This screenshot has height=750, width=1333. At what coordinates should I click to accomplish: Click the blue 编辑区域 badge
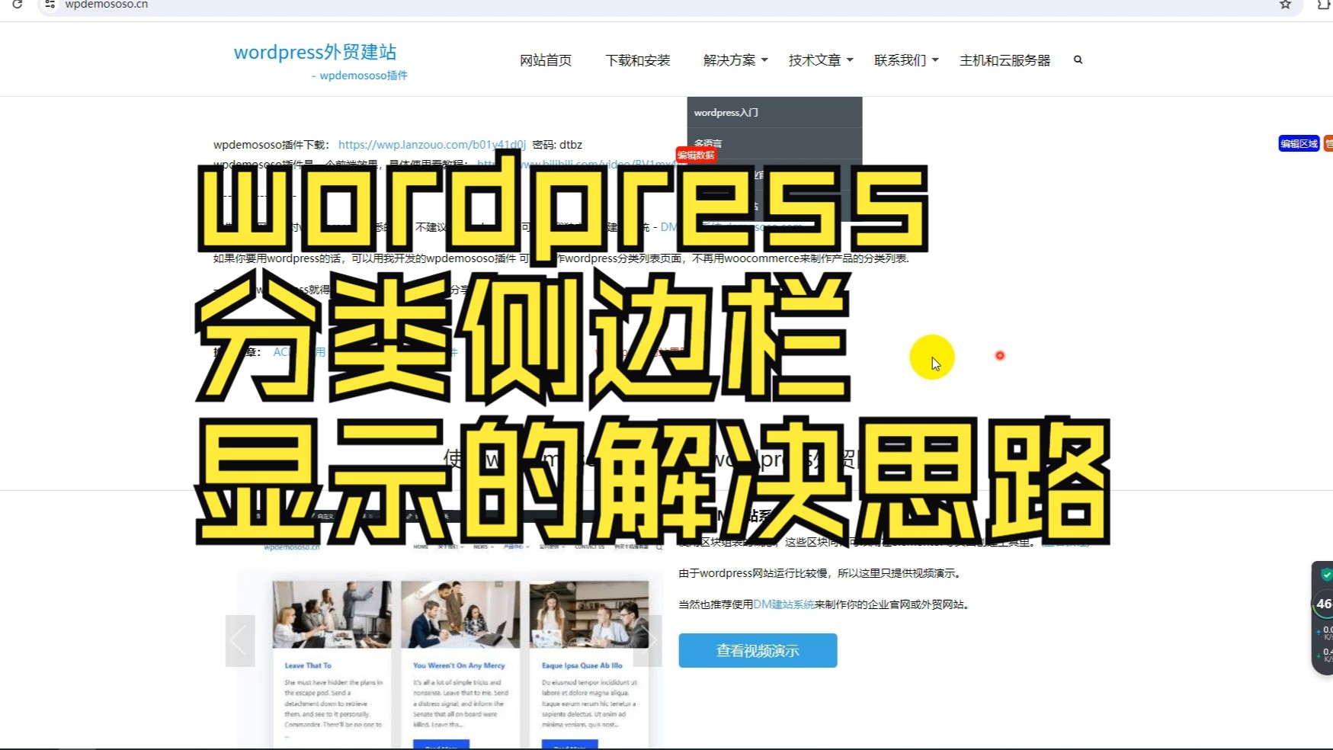click(x=1299, y=143)
